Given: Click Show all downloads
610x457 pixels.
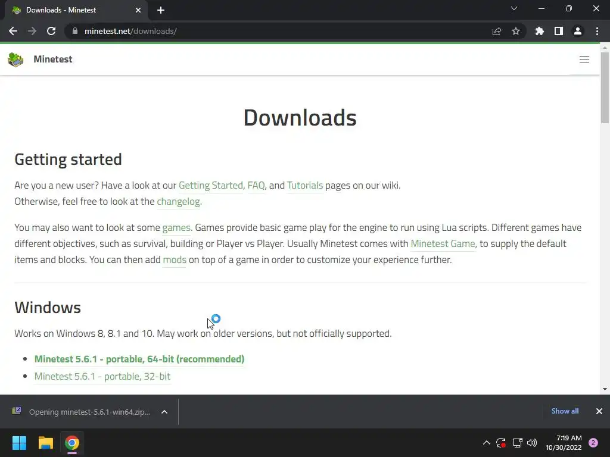Looking at the screenshot, I should 565,411.
